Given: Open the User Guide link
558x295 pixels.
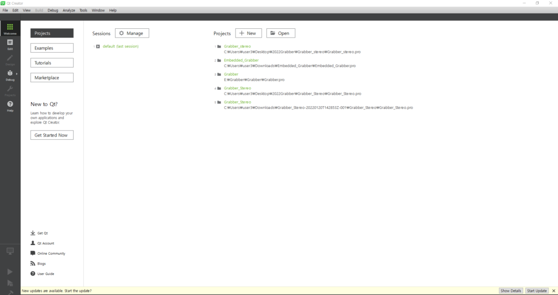Looking at the screenshot, I should pyautogui.click(x=45, y=274).
